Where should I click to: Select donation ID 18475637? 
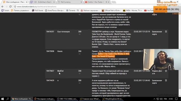[50, 71]
